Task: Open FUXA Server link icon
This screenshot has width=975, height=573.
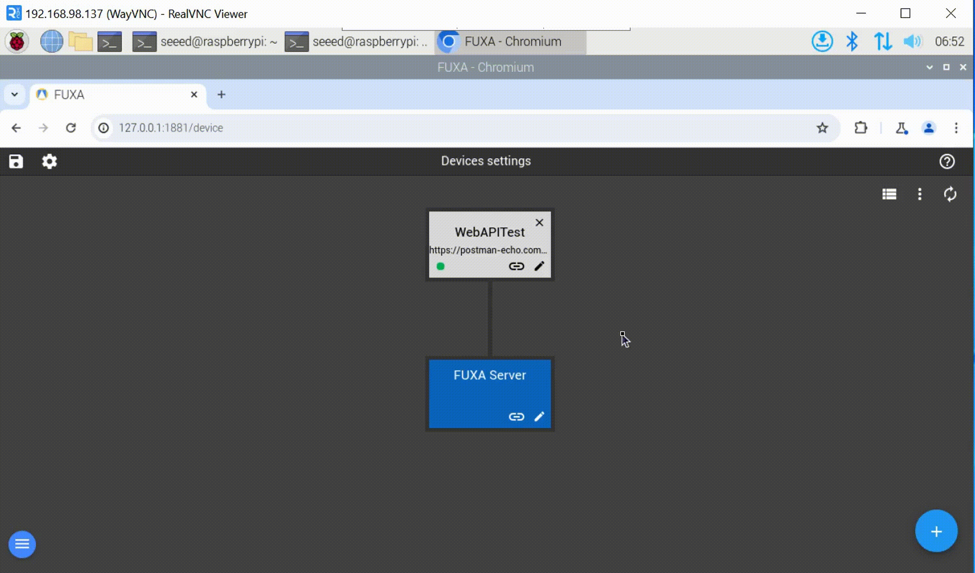Action: [x=516, y=417]
